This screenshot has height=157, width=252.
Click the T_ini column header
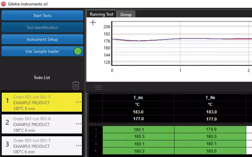point(138,98)
